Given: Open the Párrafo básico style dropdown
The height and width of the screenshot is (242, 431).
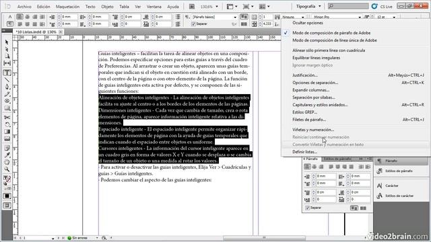Looking at the screenshot, I should pos(235,17).
